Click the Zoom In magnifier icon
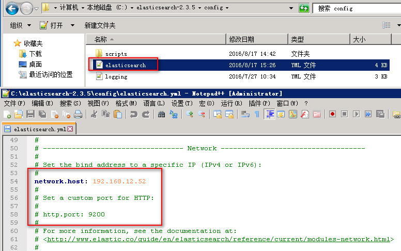This screenshot has width=401, height=251. [x=190, y=114]
